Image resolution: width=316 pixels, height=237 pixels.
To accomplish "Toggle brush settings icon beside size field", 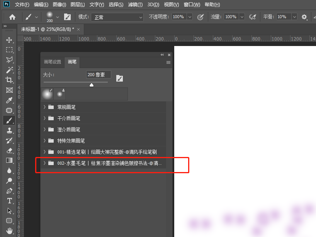I will (119, 78).
